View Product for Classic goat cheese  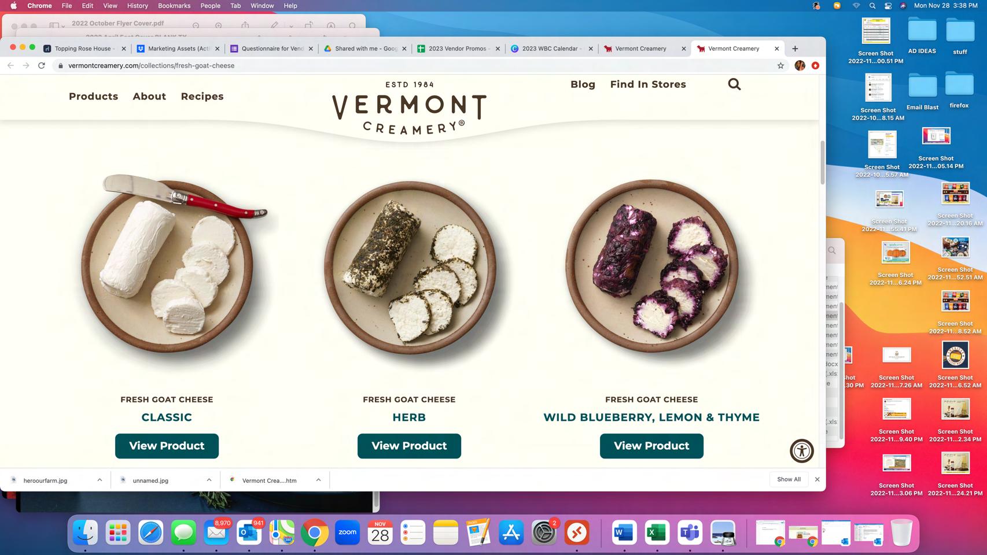(167, 446)
